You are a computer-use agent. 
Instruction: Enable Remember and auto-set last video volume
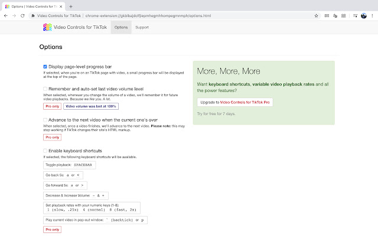[45, 88]
